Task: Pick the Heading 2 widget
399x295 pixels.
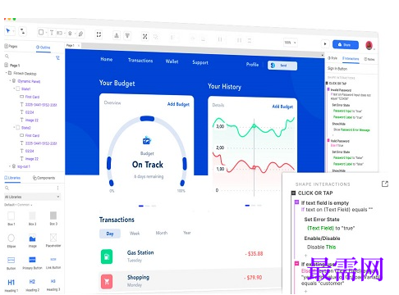Action: (x=32, y=285)
